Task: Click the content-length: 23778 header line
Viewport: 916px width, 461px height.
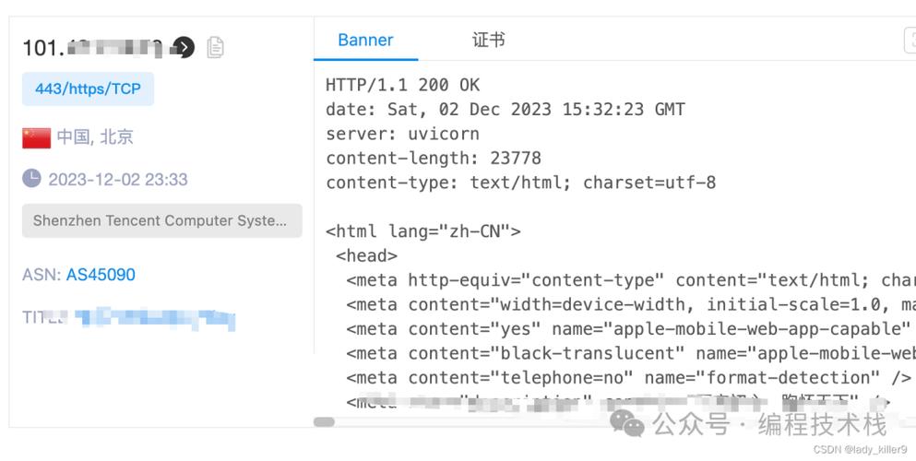Action: coord(434,158)
